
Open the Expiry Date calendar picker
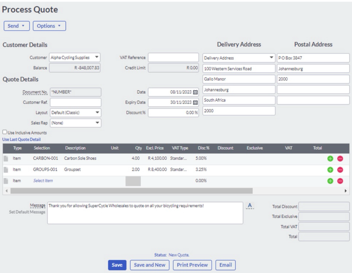195,102
